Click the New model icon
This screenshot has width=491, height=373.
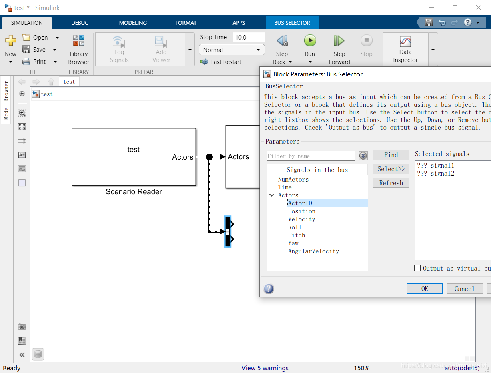[x=10, y=40]
